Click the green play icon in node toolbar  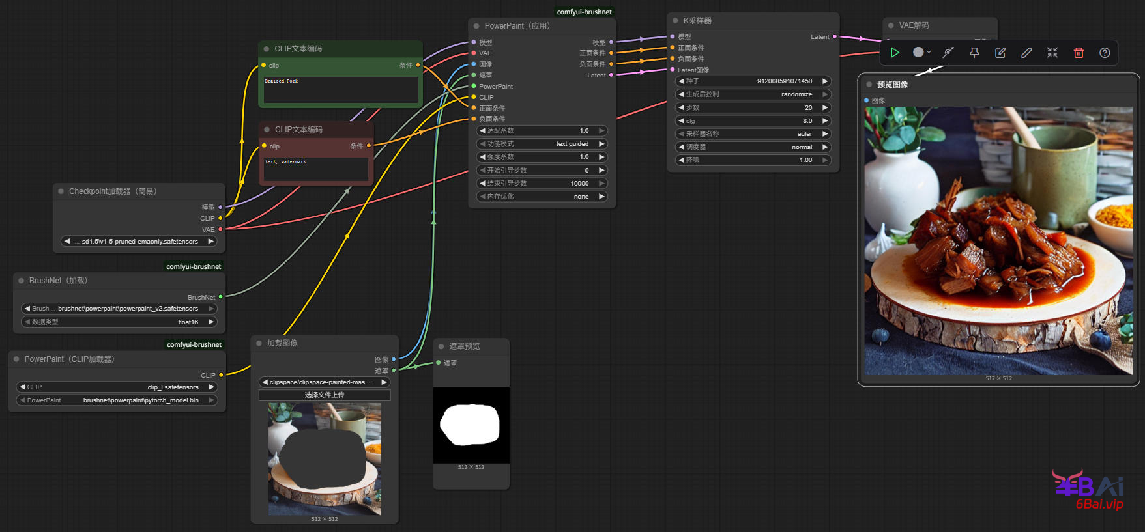click(x=895, y=53)
